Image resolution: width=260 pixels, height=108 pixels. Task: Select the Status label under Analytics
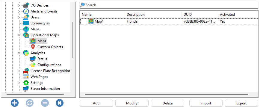tap(42, 59)
